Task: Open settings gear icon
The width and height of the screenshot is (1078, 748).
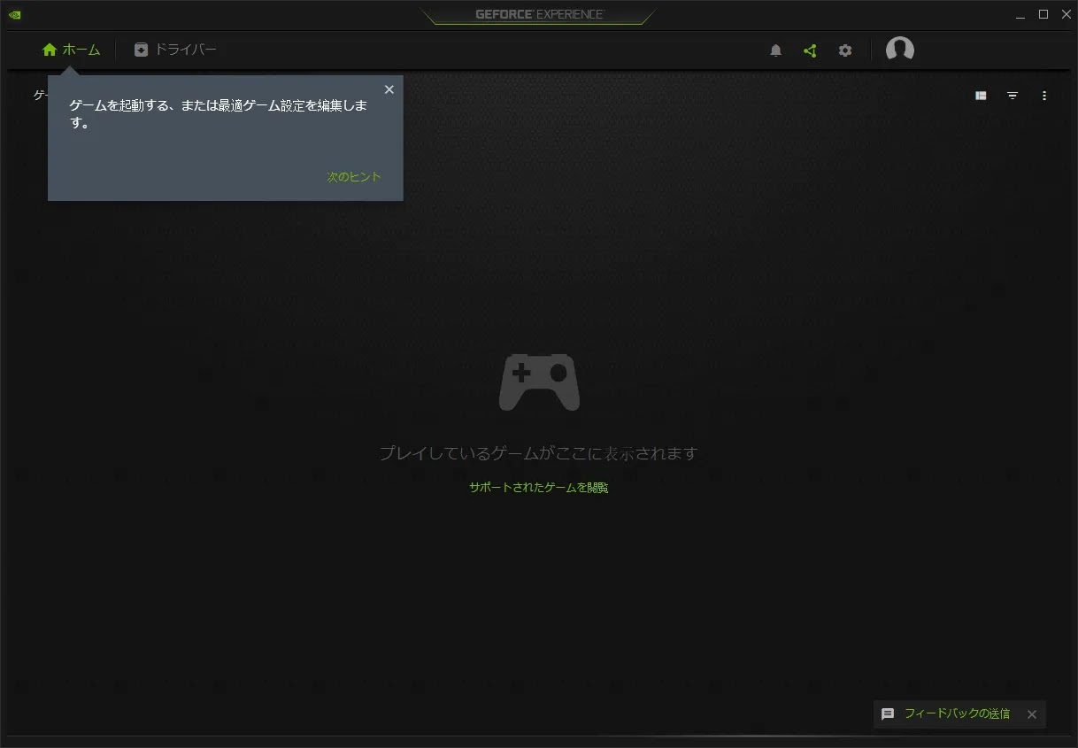Action: pos(845,50)
